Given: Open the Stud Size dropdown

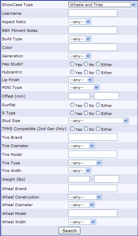Looking at the screenshot, I should [x=98, y=121].
